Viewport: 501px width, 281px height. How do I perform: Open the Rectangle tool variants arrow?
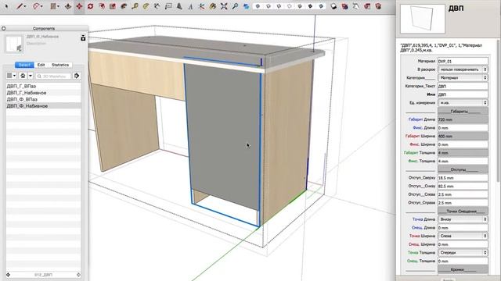[58, 6]
